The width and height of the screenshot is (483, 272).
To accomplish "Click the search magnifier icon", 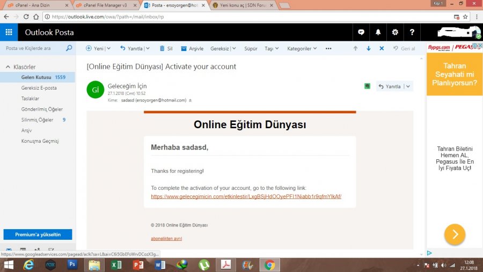I will pyautogui.click(x=69, y=48).
